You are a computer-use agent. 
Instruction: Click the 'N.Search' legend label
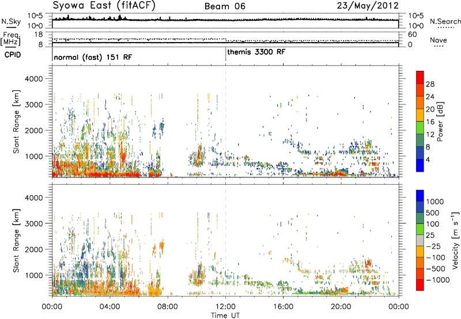tap(445, 21)
